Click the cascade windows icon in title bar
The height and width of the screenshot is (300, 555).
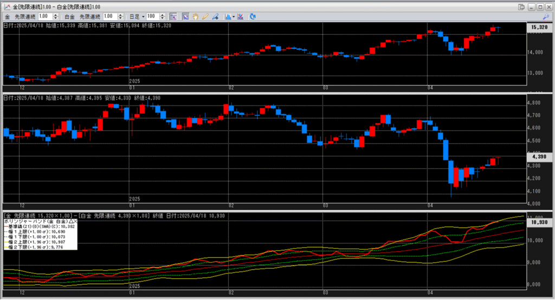click(521, 6)
